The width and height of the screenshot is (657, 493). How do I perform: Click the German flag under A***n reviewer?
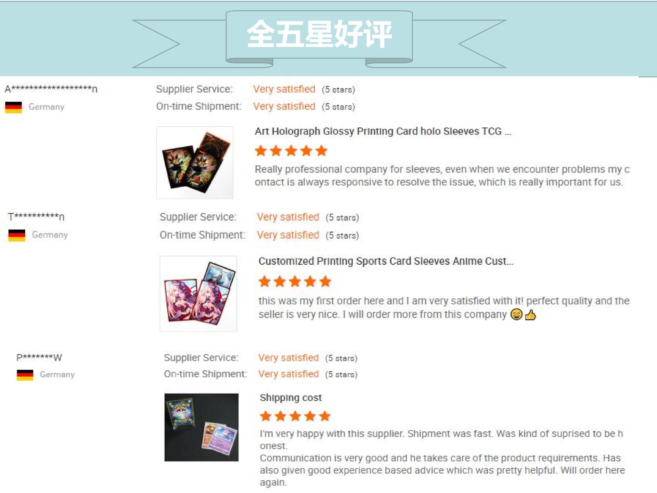[x=13, y=107]
